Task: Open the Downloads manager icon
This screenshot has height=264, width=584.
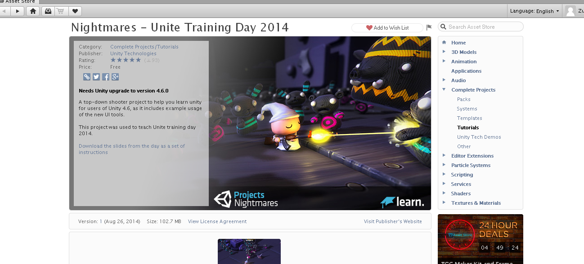Action: pyautogui.click(x=47, y=11)
